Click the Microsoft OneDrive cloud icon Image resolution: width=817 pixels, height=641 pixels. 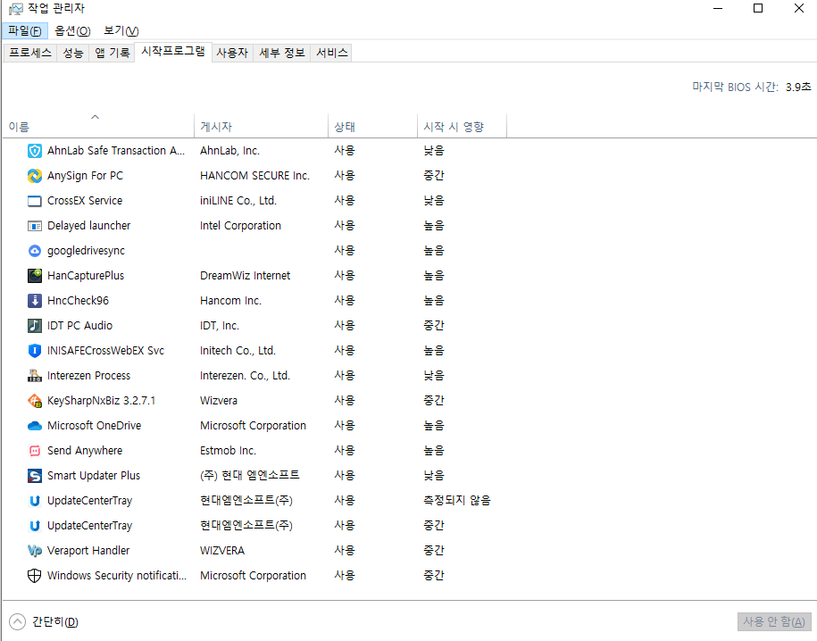click(35, 426)
